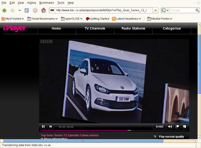Open the View menu
This screenshot has width=201, height=148.
click(21, 3)
